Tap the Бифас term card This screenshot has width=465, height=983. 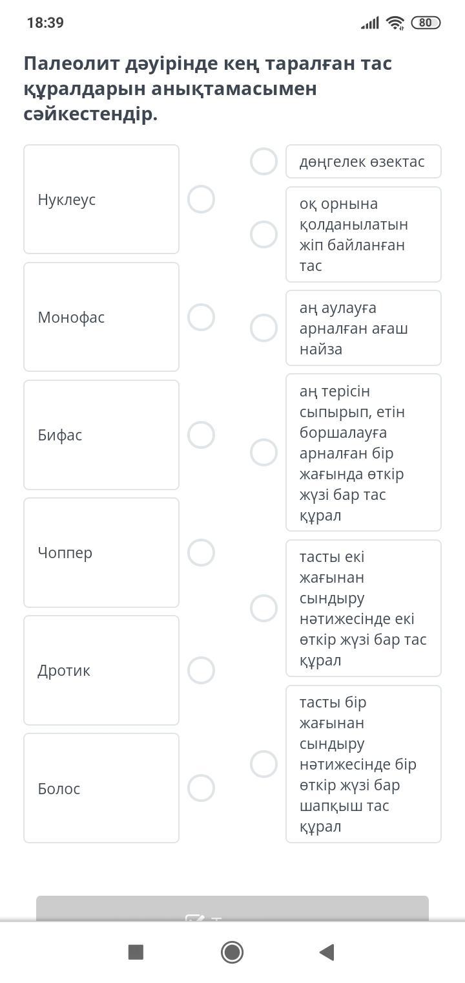click(101, 435)
